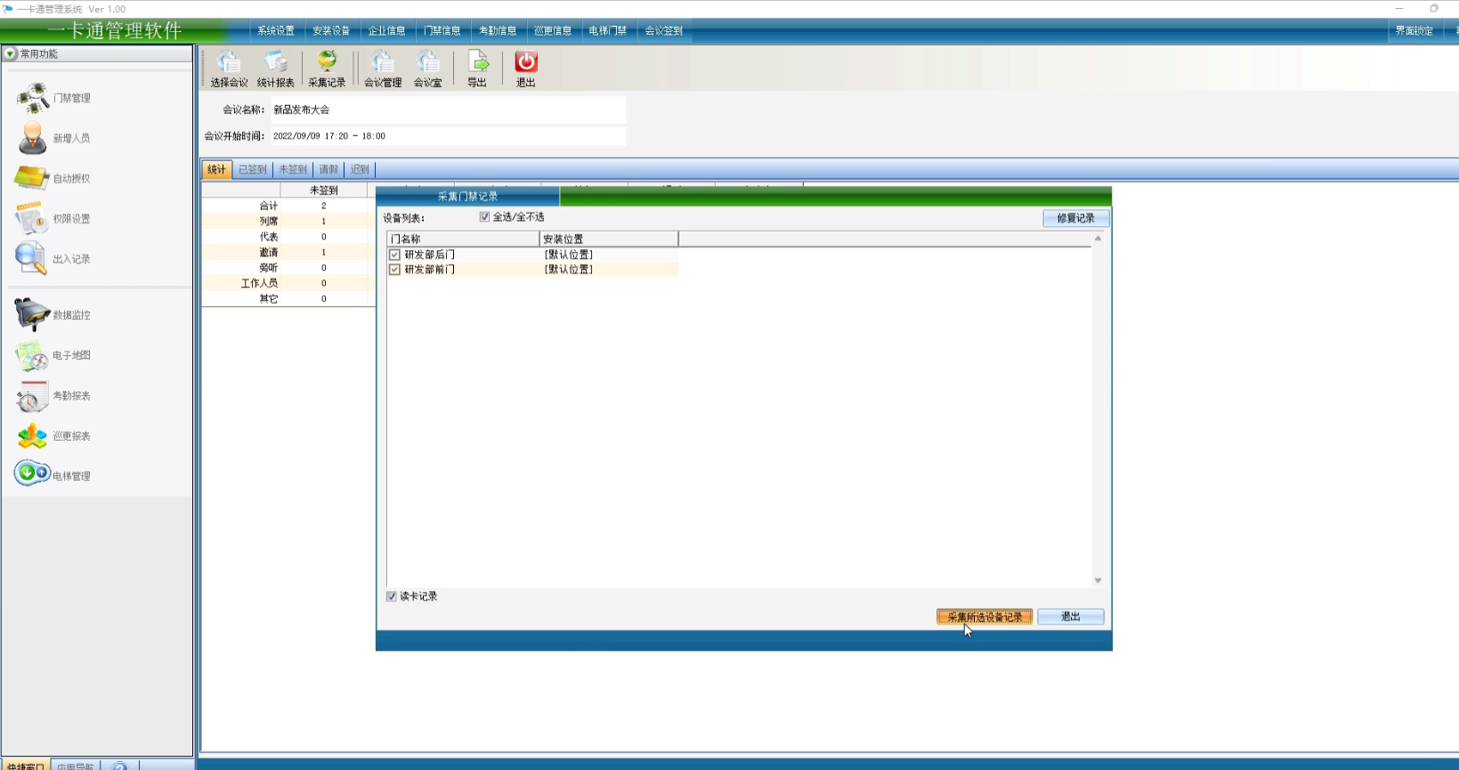Open the 考勤信息 menu
The image size is (1459, 770).
click(498, 30)
